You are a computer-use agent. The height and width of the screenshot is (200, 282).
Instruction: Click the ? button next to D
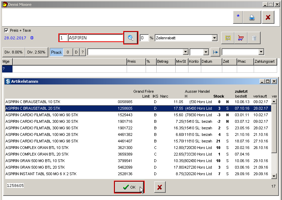tap(83, 52)
